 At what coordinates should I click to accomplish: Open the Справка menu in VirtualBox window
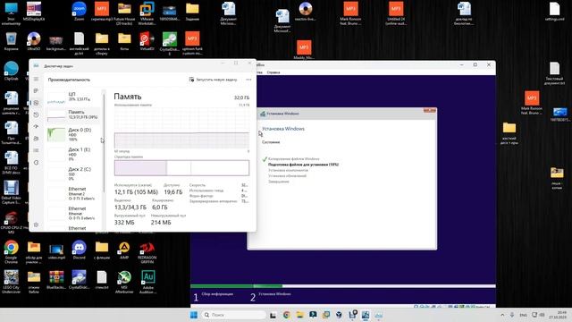coord(273,72)
